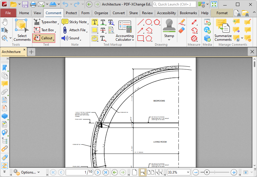Expand the Options dropdown
257x177 pixels.
38,172
